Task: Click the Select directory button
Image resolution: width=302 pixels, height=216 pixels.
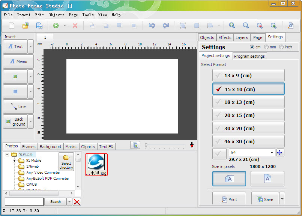Action: 66,161
